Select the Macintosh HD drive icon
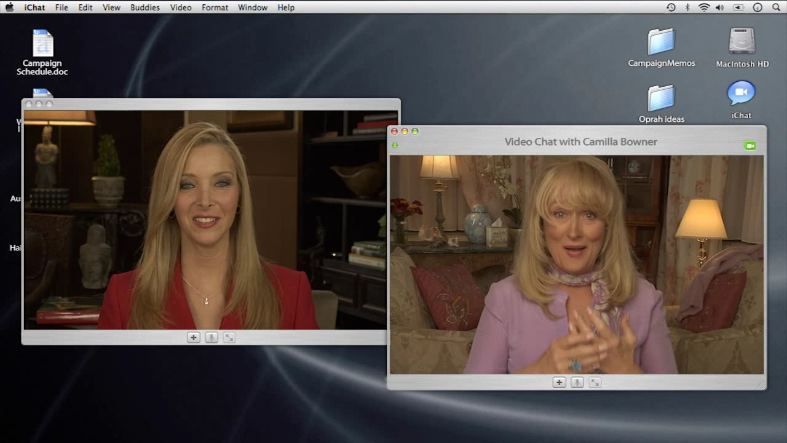The width and height of the screenshot is (787, 443). (742, 47)
